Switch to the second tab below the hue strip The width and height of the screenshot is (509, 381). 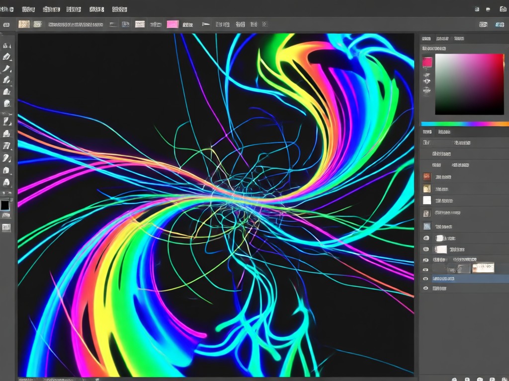444,132
